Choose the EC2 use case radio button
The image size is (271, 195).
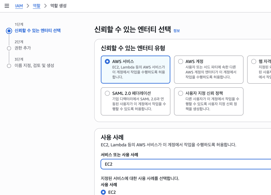(103, 192)
